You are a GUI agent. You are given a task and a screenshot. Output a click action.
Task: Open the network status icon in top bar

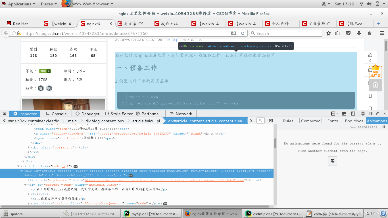point(362,4)
